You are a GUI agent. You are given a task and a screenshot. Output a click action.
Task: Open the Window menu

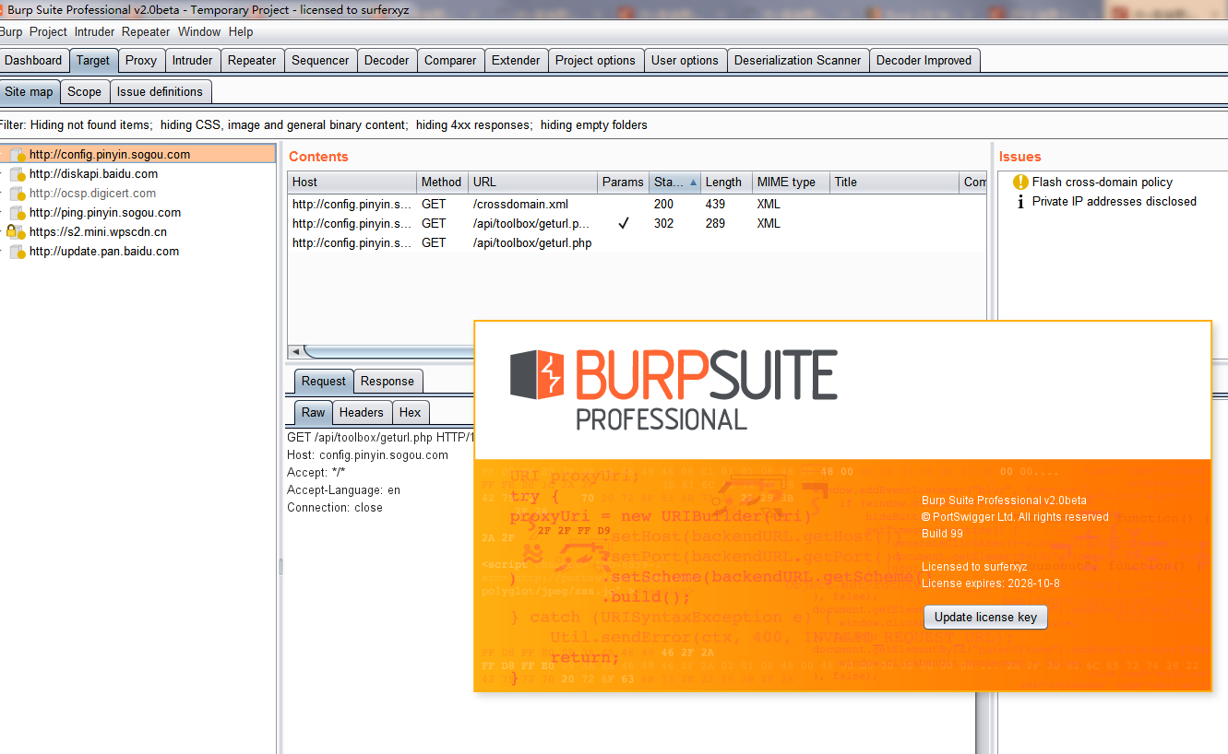(x=199, y=31)
